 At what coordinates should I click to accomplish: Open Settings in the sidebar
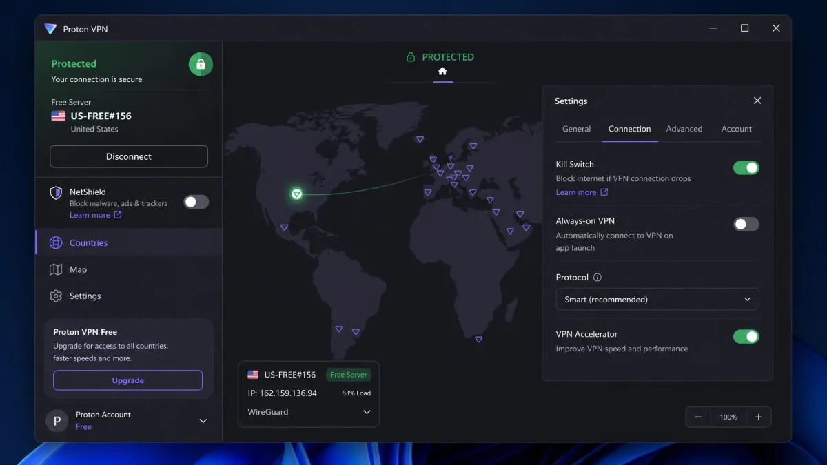click(x=129, y=296)
